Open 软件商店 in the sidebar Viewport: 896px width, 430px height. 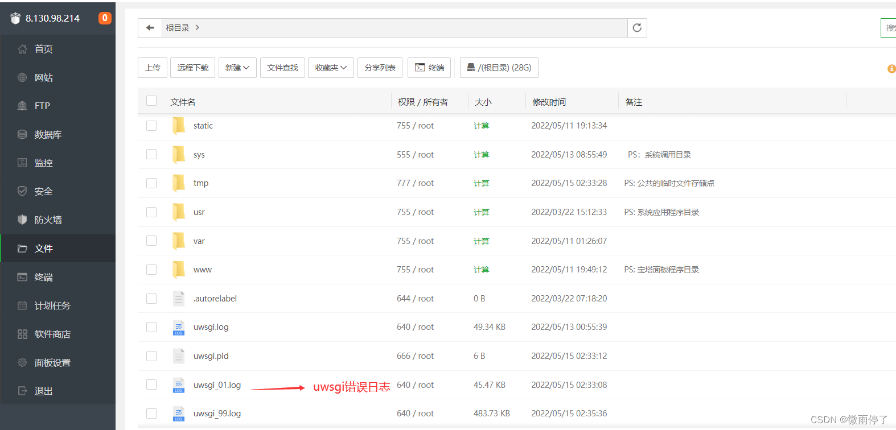52,334
